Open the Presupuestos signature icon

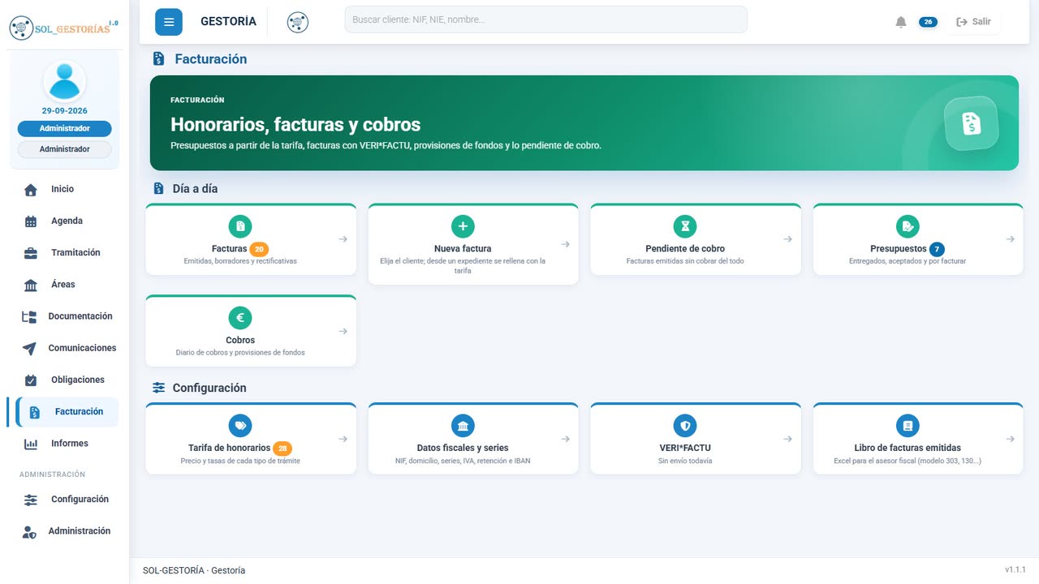tap(908, 226)
